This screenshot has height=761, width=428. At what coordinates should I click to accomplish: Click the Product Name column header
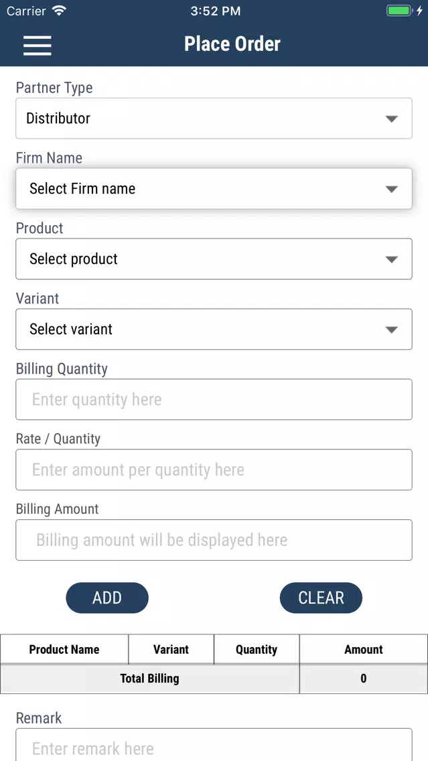[64, 649]
